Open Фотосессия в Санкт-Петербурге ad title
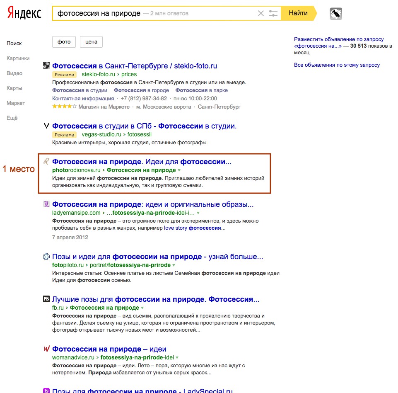This screenshot has height=393, width=398. click(135, 66)
